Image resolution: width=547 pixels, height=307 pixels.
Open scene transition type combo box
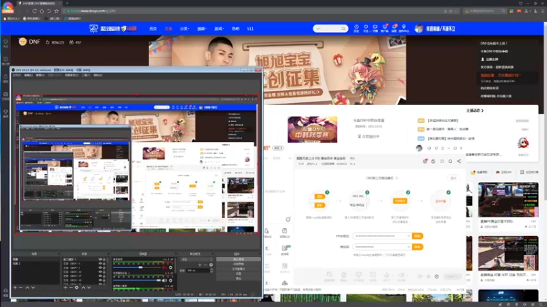[197, 259]
